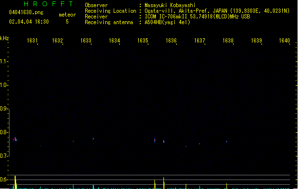Click the "Observer" field label
This screenshot has width=298, height=189.
coord(96,5)
